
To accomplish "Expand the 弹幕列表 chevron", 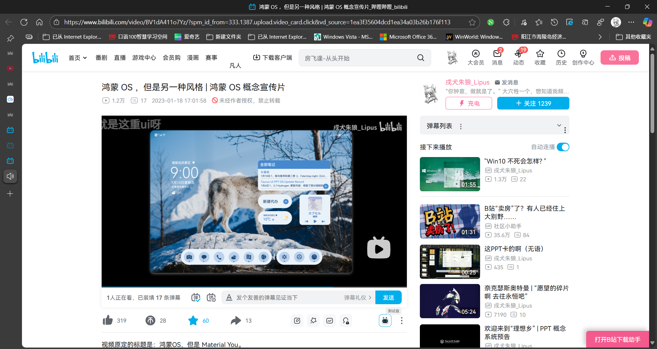I will [559, 125].
